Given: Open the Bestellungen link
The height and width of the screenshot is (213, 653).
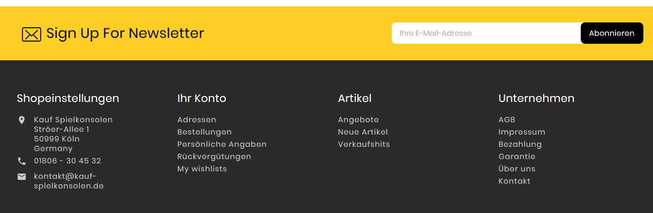Looking at the screenshot, I should [204, 132].
